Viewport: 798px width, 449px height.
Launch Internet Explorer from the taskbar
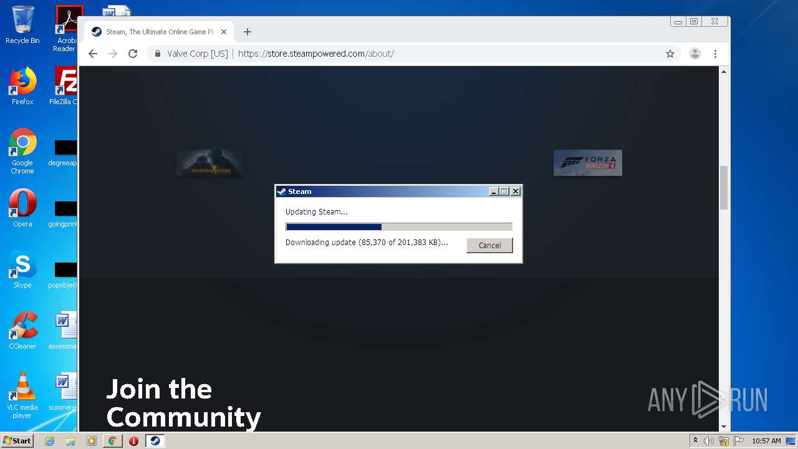(49, 441)
